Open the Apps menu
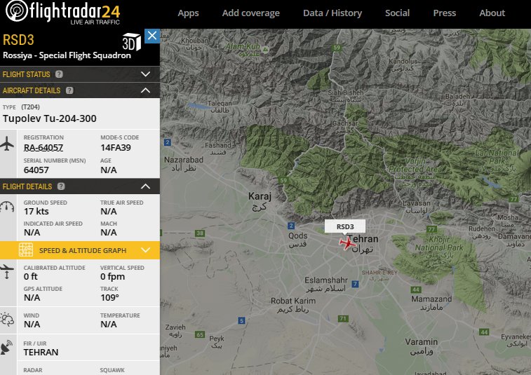 click(x=188, y=13)
